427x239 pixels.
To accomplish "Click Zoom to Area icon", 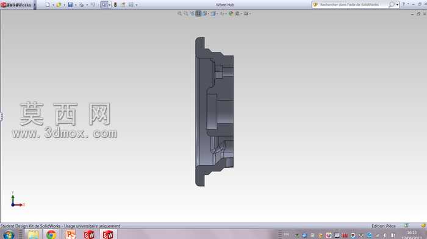I will tap(185, 13).
